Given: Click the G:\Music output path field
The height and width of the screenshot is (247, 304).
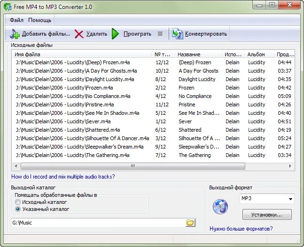Looking at the screenshot, I should [98, 223].
